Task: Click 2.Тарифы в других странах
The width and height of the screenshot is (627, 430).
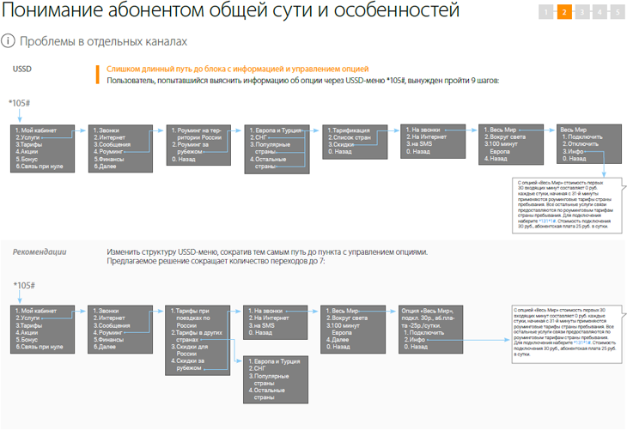Action: tap(197, 336)
